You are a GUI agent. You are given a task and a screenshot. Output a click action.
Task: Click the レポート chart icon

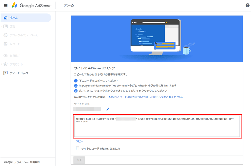click(6, 44)
